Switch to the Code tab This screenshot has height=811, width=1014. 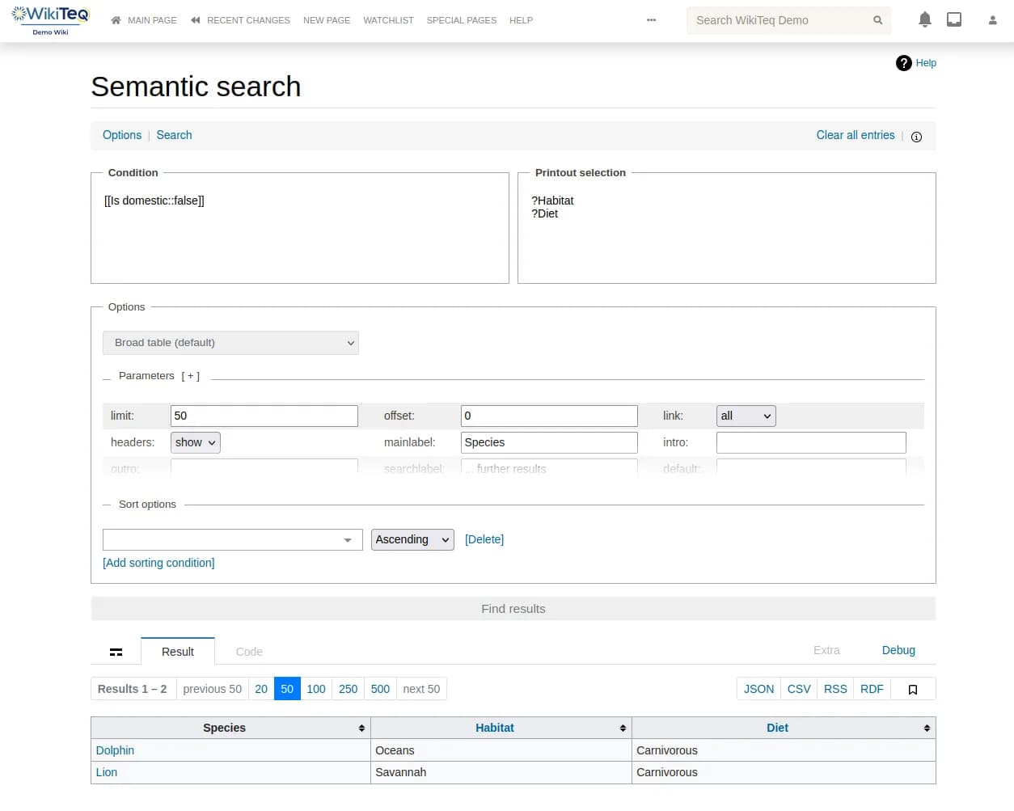(249, 651)
